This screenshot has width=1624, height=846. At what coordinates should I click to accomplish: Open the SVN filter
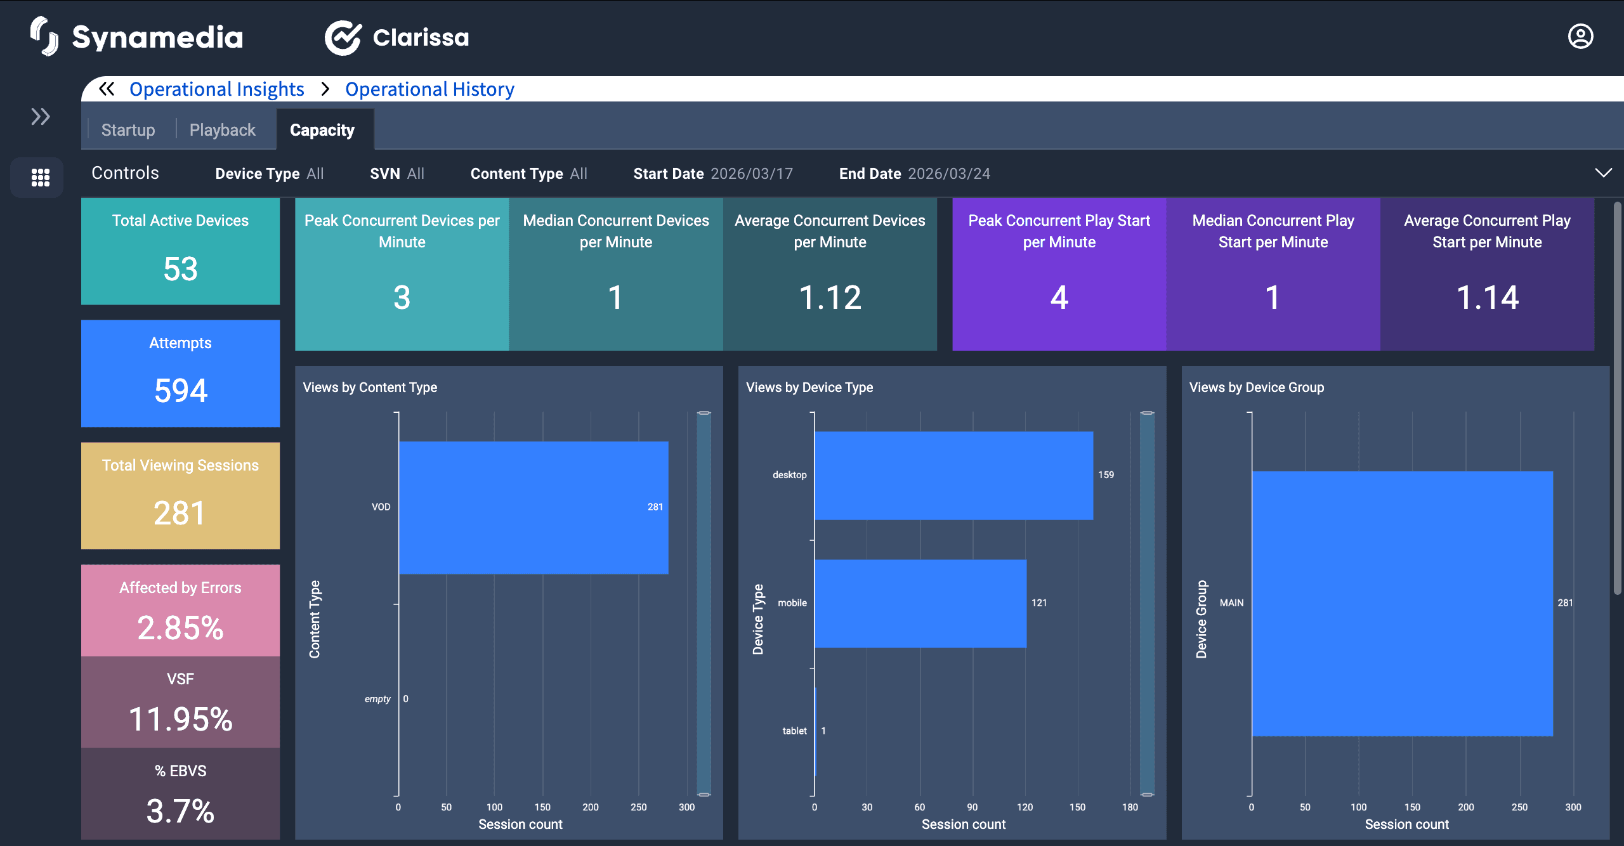coord(397,174)
